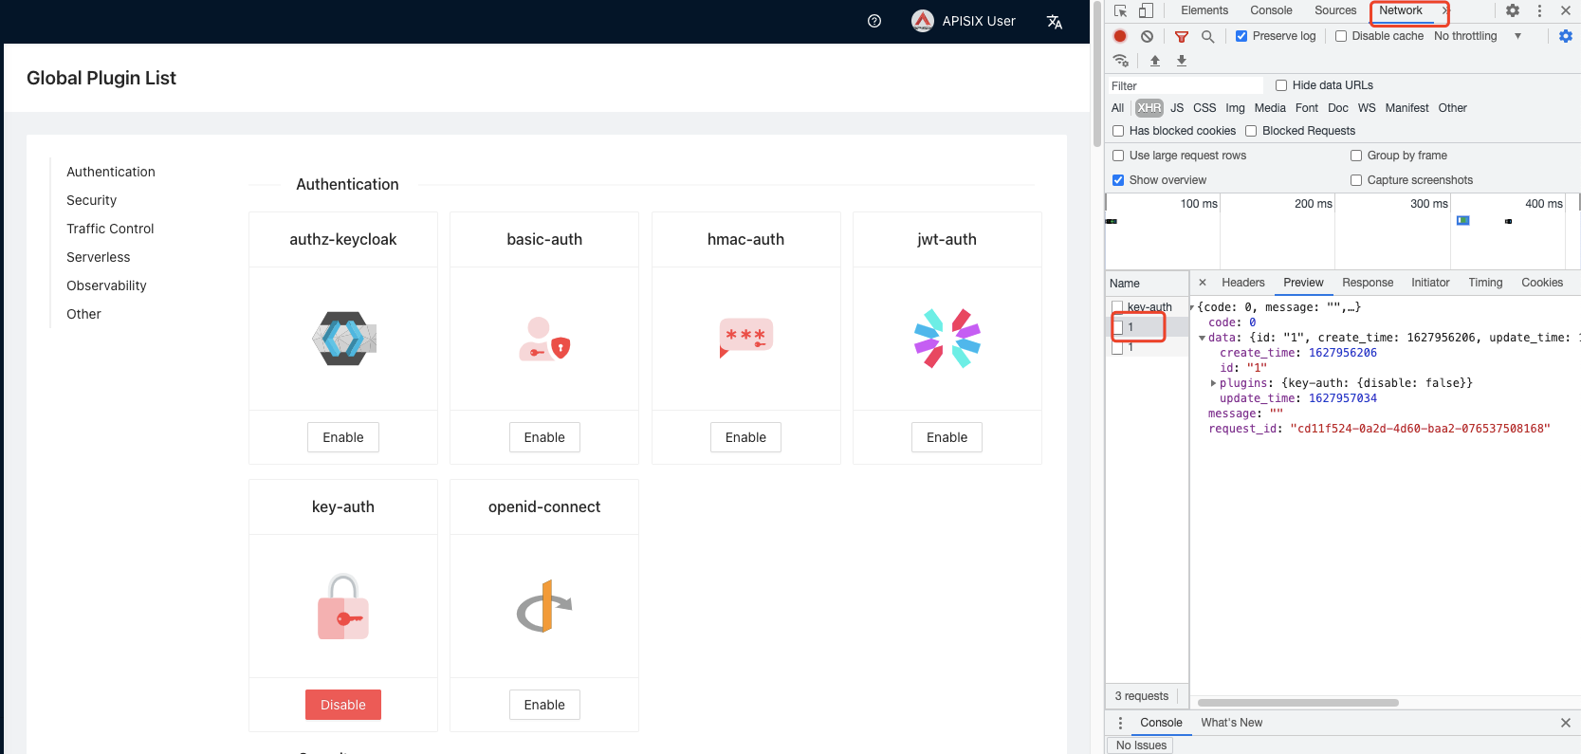Select XHR request type filter

1149,108
